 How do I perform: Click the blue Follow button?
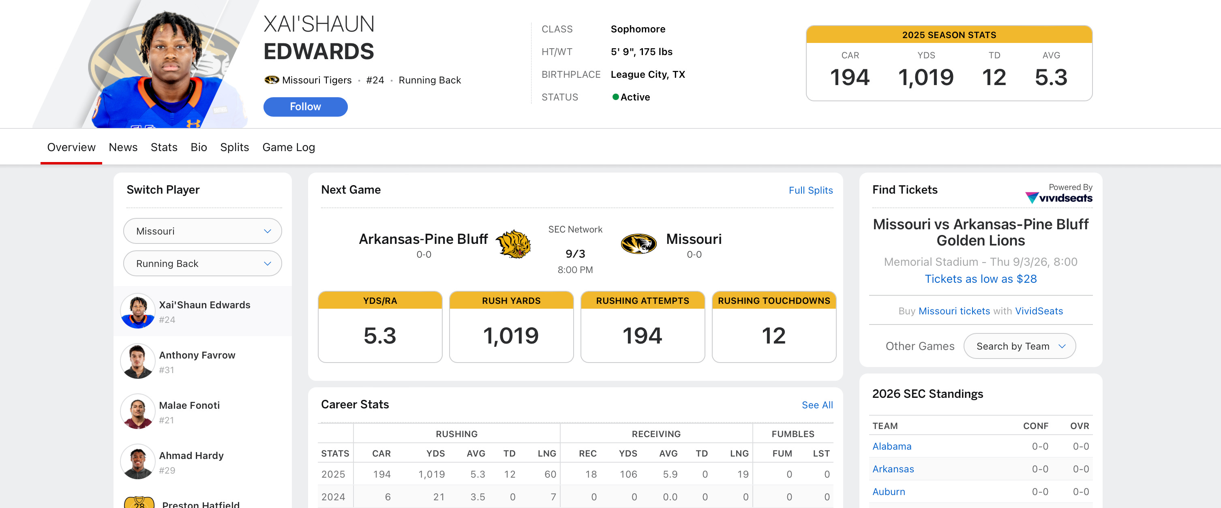[x=305, y=107]
